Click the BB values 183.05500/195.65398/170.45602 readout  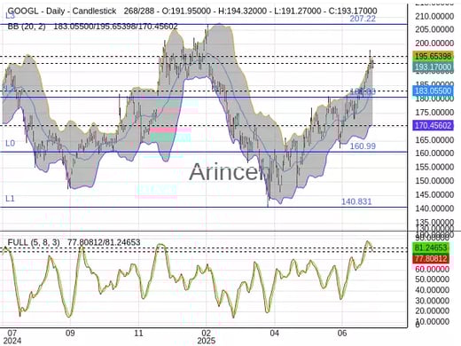(x=115, y=27)
